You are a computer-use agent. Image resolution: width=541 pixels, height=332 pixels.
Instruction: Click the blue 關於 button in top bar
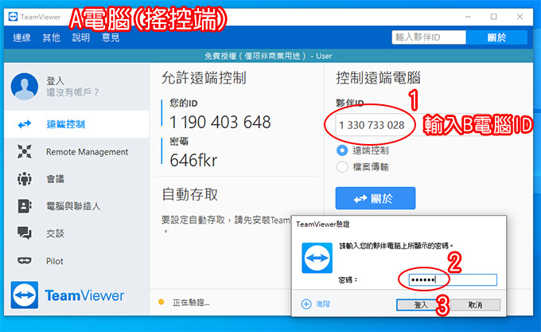point(496,37)
